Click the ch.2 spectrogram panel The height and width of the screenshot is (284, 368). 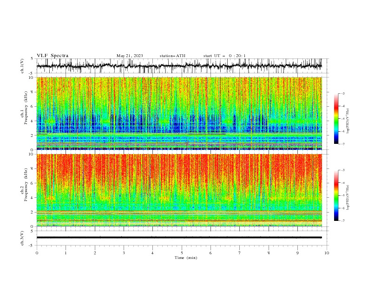pyautogui.click(x=179, y=190)
